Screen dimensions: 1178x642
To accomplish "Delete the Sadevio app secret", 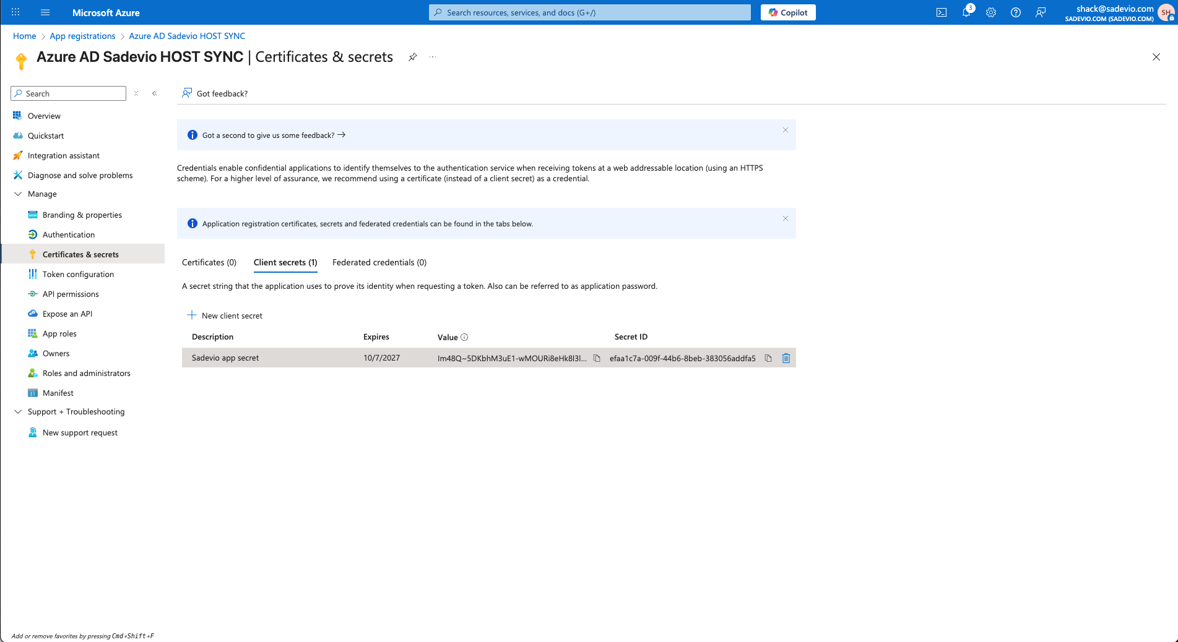I will pyautogui.click(x=786, y=358).
